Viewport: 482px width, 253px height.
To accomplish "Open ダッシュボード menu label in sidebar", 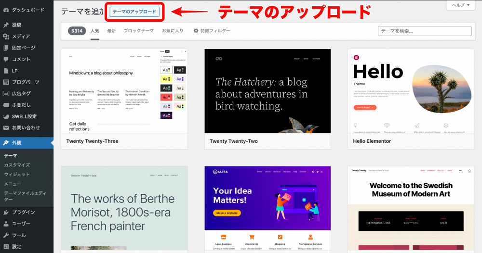I will pyautogui.click(x=28, y=10).
